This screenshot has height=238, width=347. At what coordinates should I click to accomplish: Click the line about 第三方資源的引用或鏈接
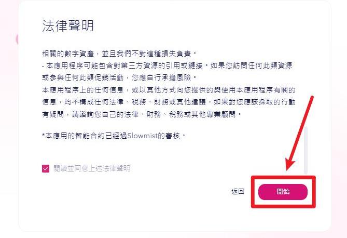pos(168,65)
